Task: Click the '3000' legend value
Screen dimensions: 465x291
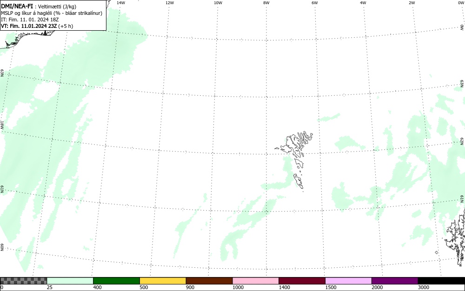Action: [x=424, y=287]
